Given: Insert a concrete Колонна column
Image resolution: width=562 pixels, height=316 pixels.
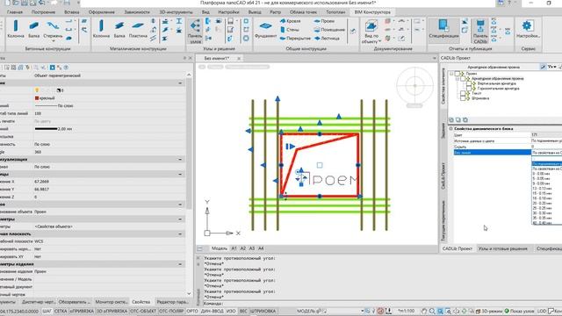Looking at the screenshot, I should click(x=16, y=29).
